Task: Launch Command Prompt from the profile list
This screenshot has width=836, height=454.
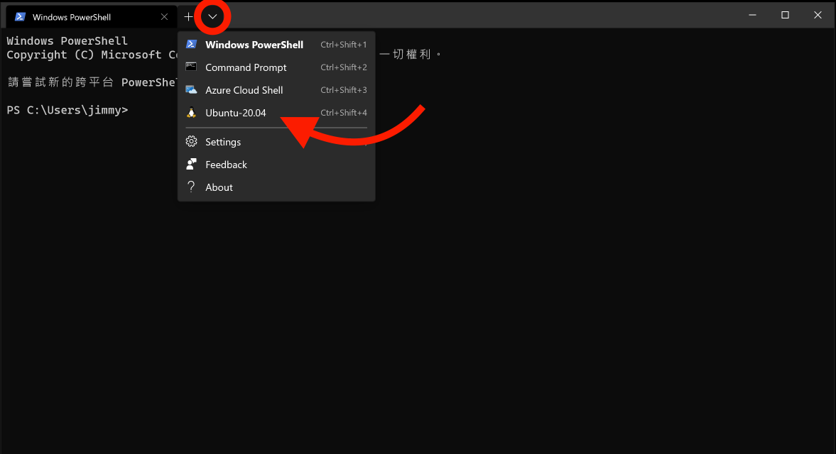Action: pyautogui.click(x=246, y=67)
